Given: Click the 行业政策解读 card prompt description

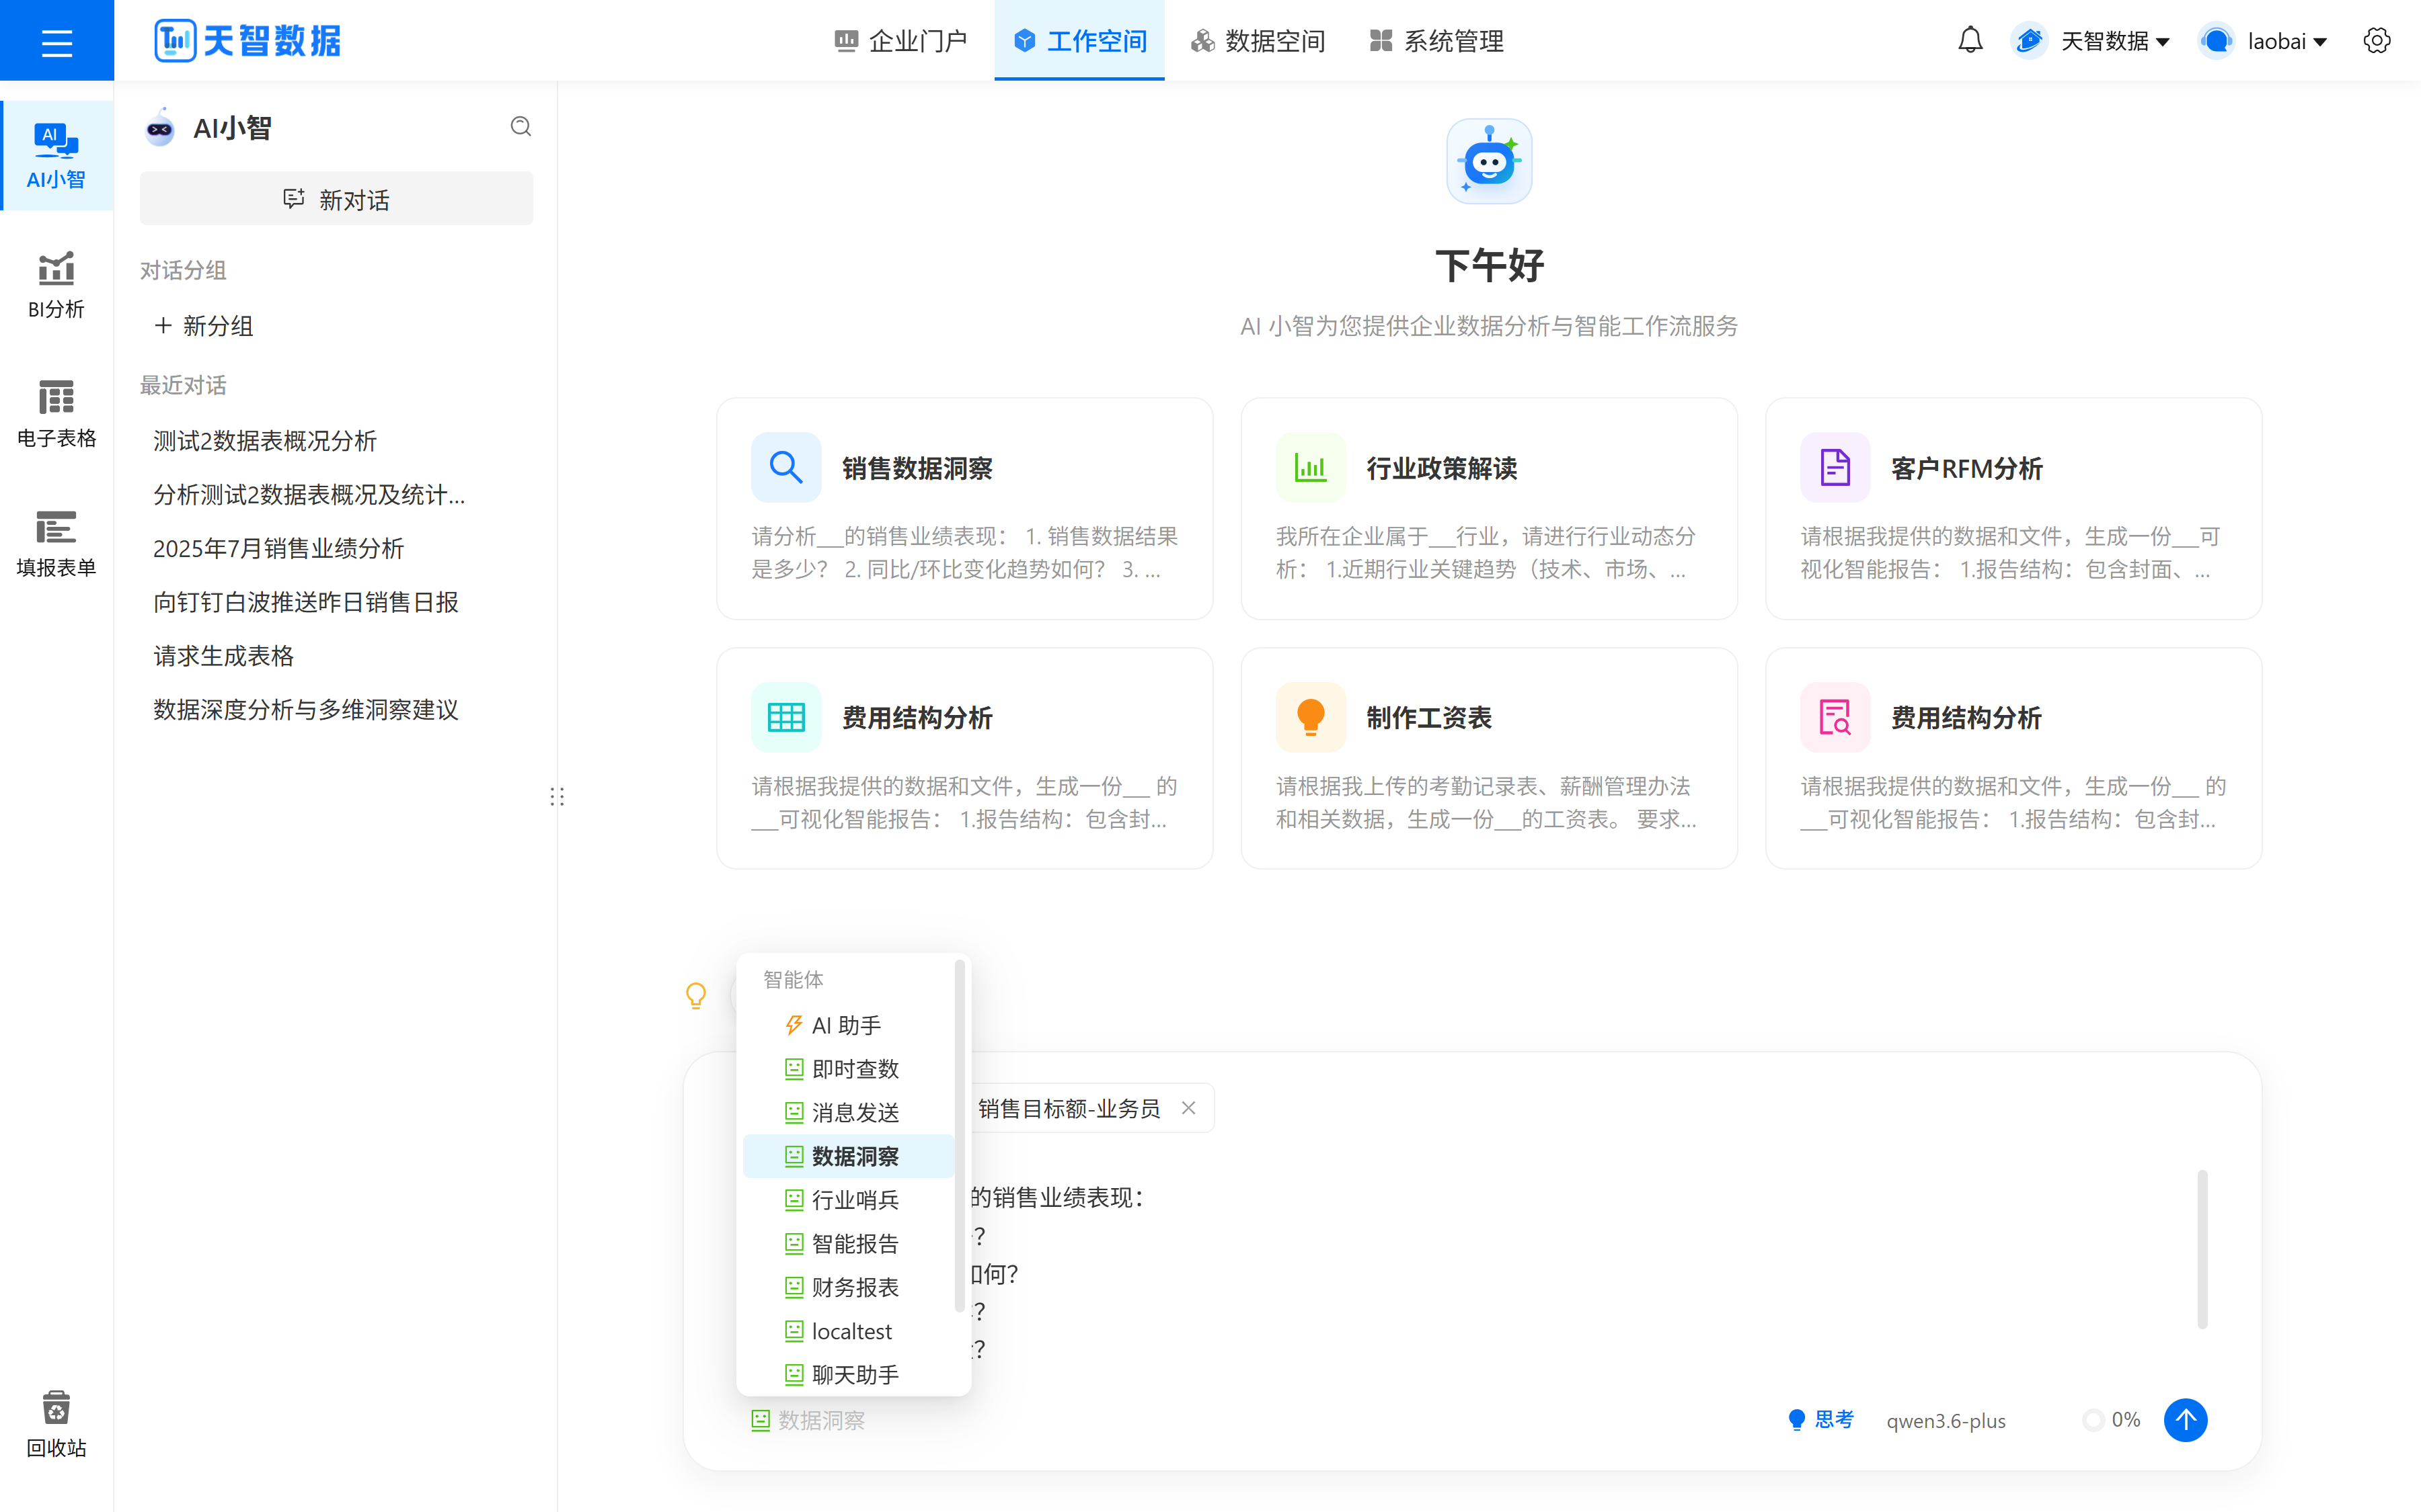Looking at the screenshot, I should 1487,553.
